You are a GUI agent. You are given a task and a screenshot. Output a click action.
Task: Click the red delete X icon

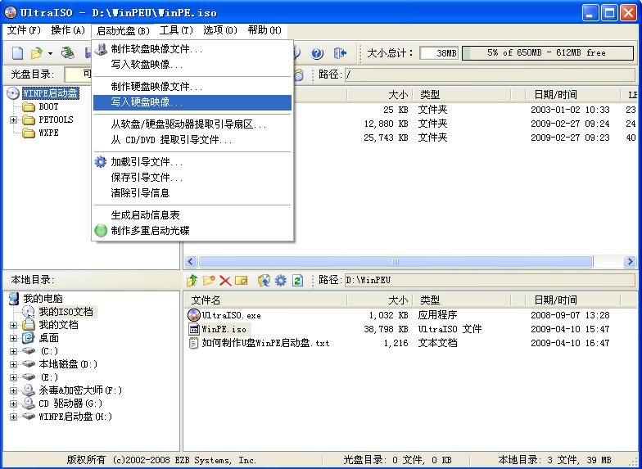pyautogui.click(x=225, y=281)
